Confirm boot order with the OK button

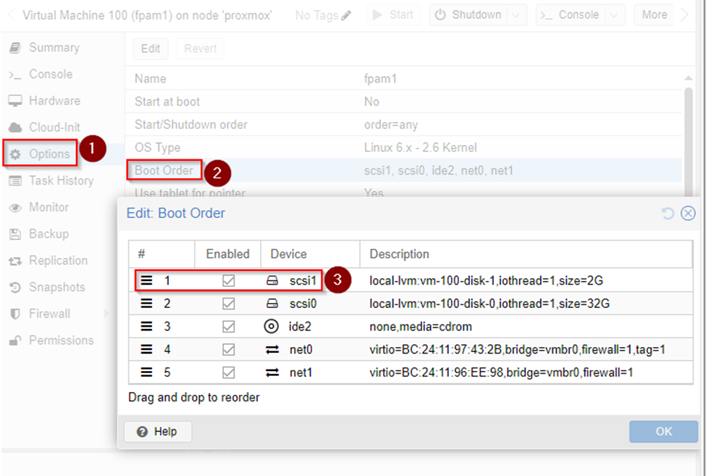[x=663, y=431]
